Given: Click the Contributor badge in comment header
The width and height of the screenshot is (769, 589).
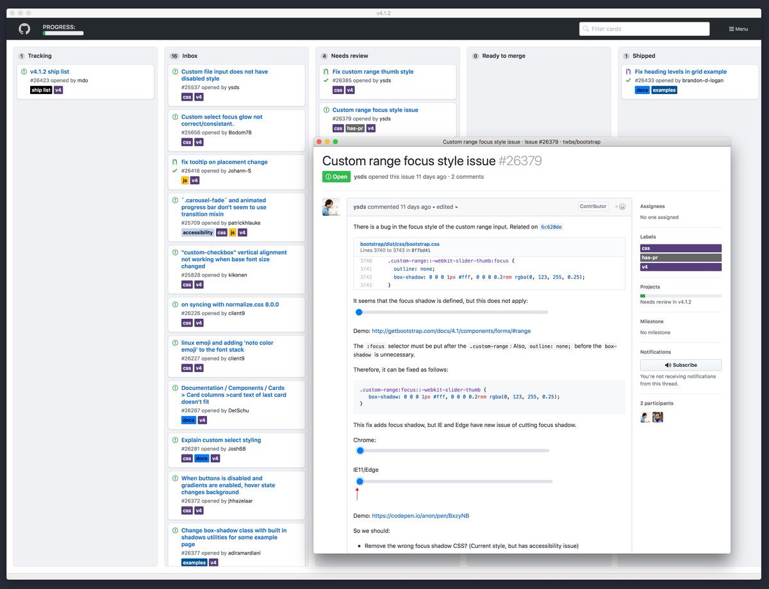Looking at the screenshot, I should (593, 207).
